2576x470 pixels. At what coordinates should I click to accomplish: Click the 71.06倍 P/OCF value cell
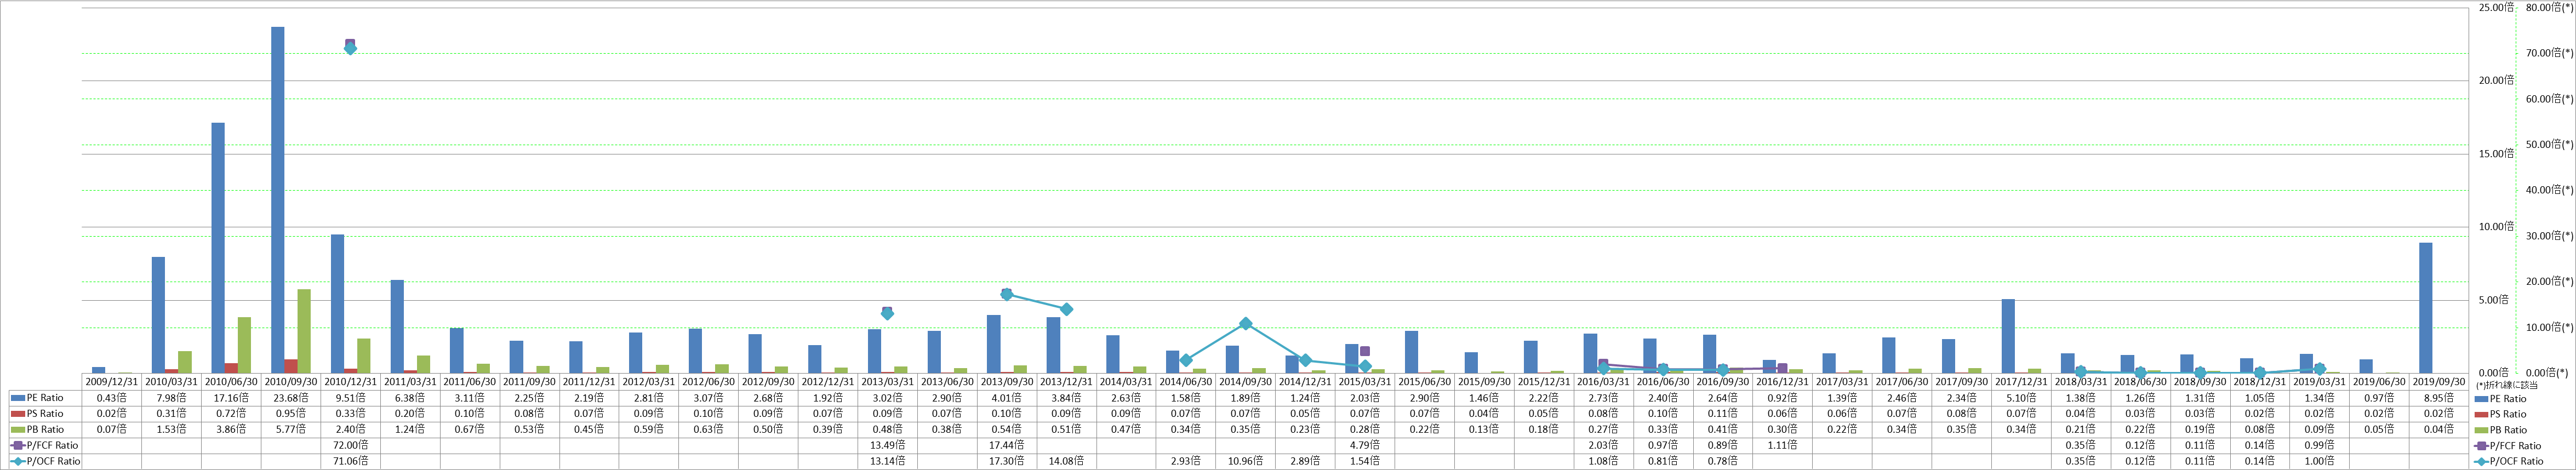350,461
